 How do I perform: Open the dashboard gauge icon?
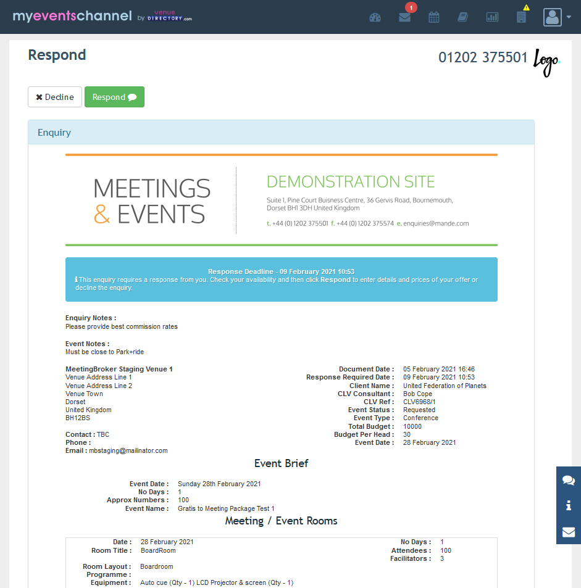(x=375, y=17)
